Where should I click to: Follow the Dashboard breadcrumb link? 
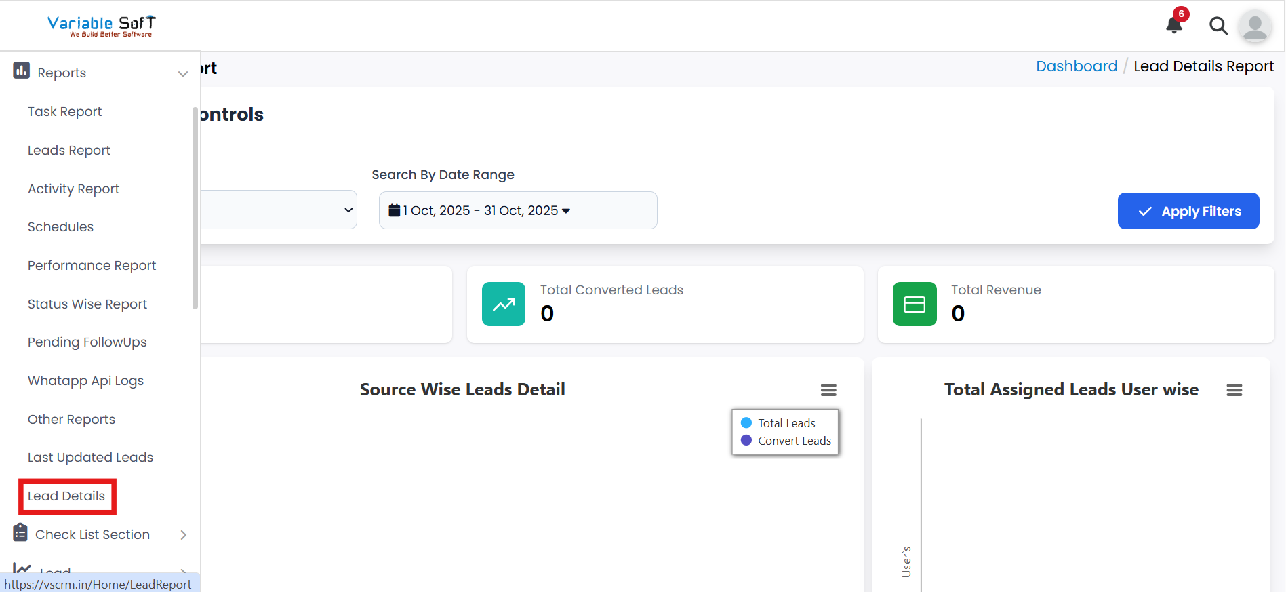[1077, 66]
